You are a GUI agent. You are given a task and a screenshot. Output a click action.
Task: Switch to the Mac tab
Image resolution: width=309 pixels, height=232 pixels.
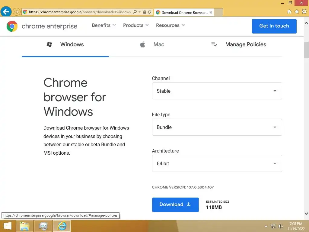[x=152, y=45]
